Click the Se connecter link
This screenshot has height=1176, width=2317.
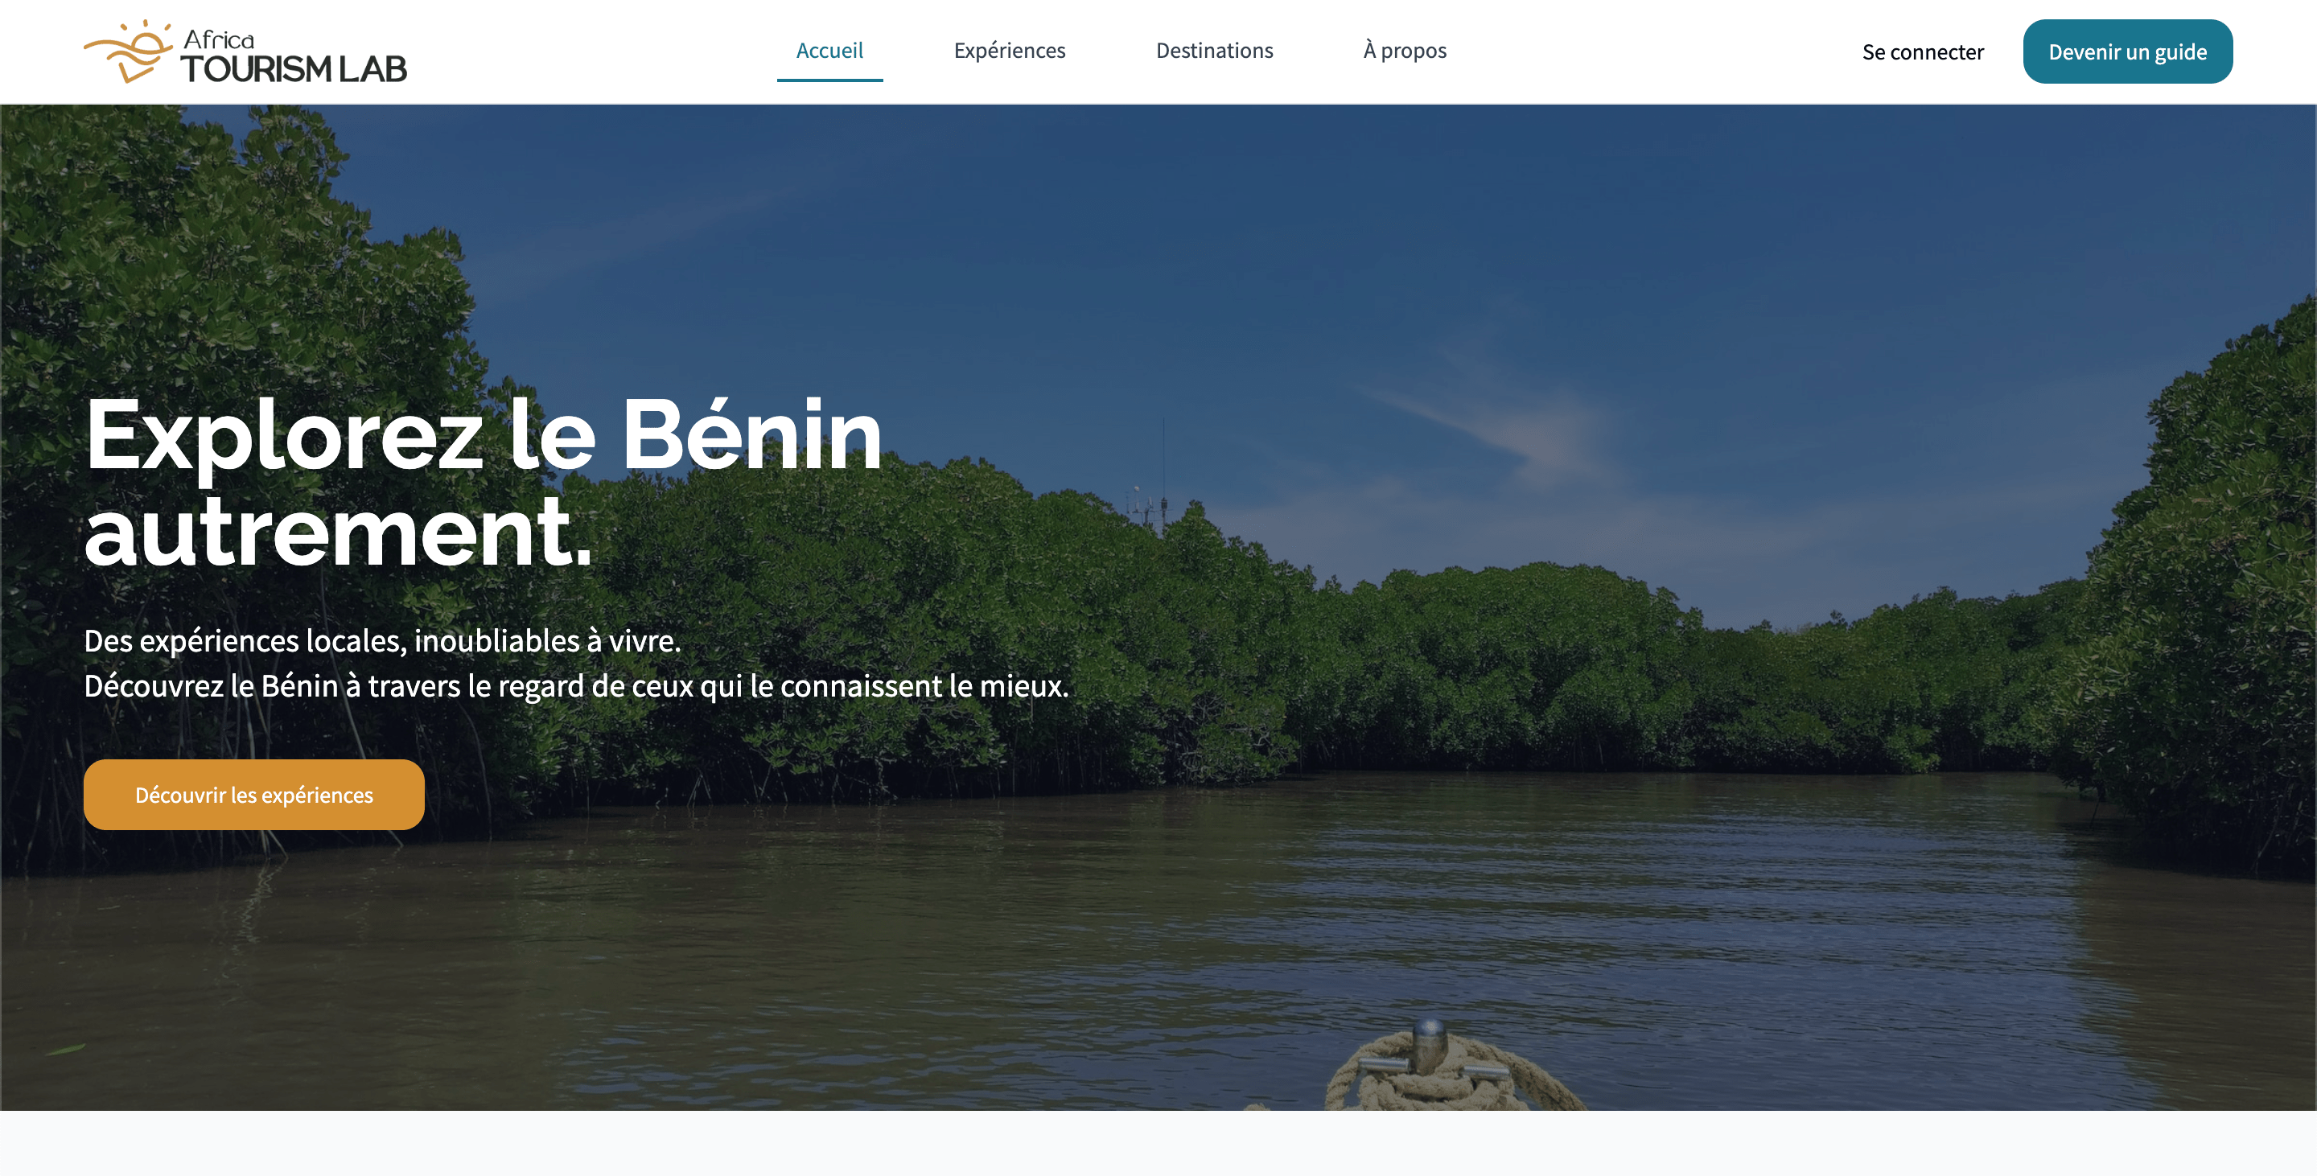[x=1922, y=52]
